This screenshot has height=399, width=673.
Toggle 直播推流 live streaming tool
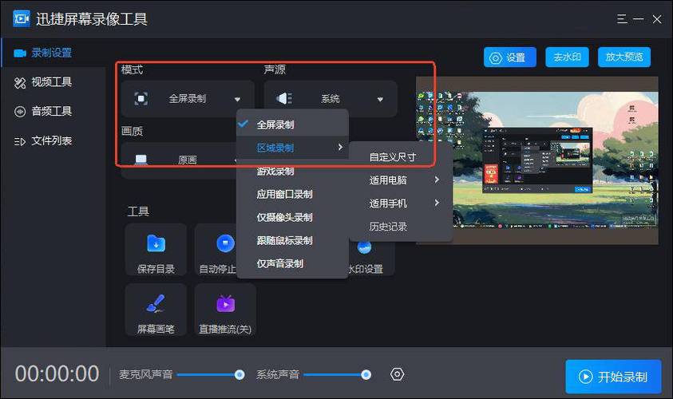[225, 304]
